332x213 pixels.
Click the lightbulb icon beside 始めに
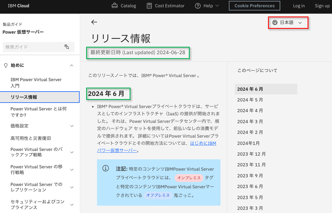tap(6, 65)
